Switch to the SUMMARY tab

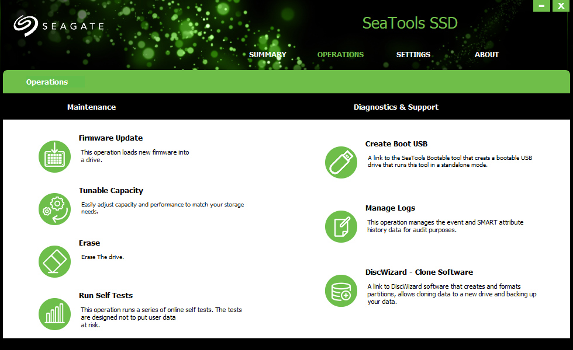268,55
